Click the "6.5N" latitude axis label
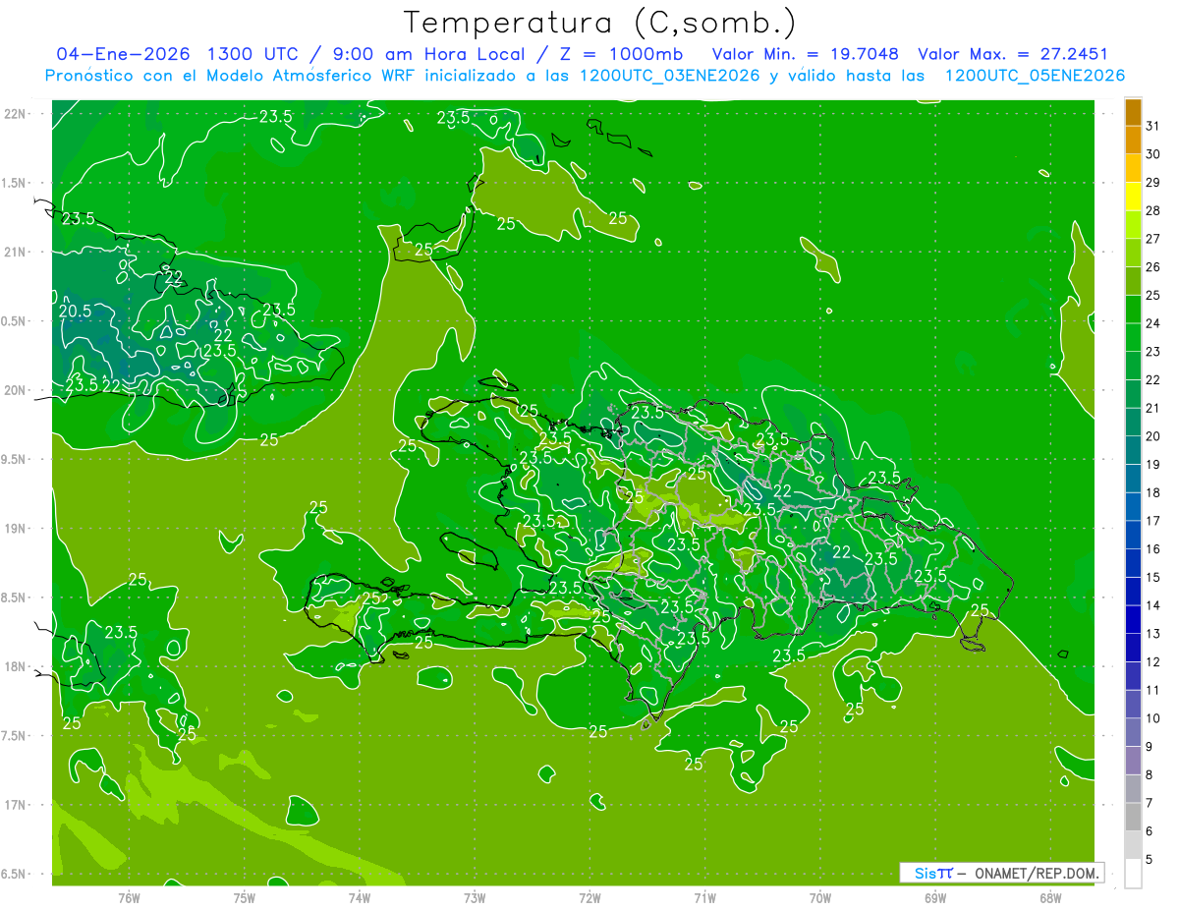The height and width of the screenshot is (911, 1179). click(x=16, y=874)
